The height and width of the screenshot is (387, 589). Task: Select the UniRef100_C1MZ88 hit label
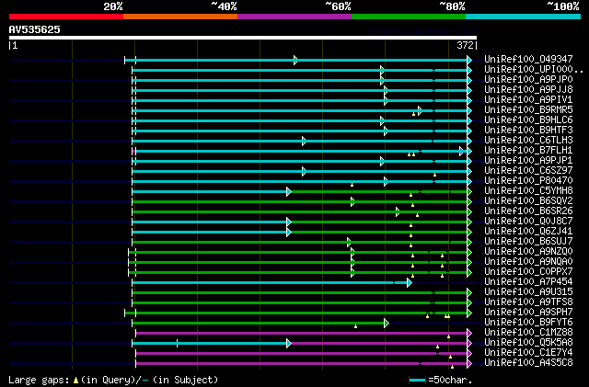[528, 333]
